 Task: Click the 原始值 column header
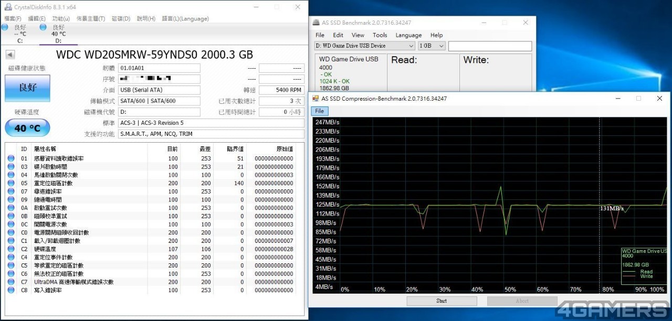[x=283, y=149]
